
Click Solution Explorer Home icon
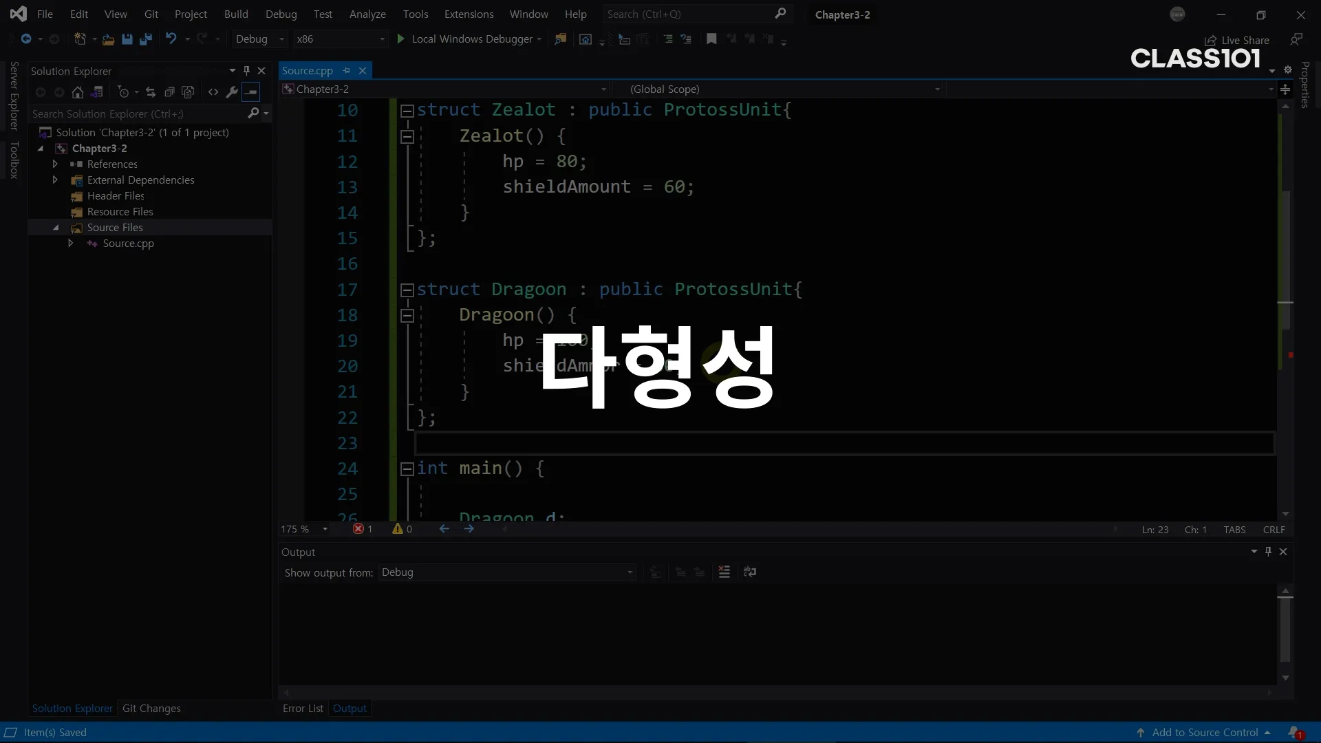78,92
